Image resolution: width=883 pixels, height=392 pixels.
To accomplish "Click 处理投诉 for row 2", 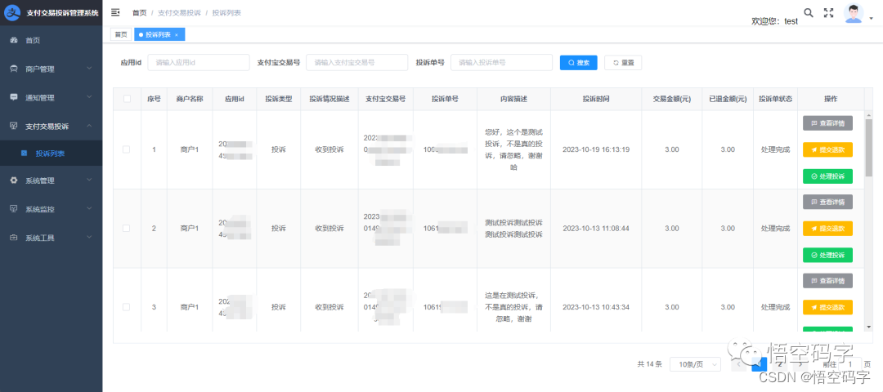I will coord(827,256).
